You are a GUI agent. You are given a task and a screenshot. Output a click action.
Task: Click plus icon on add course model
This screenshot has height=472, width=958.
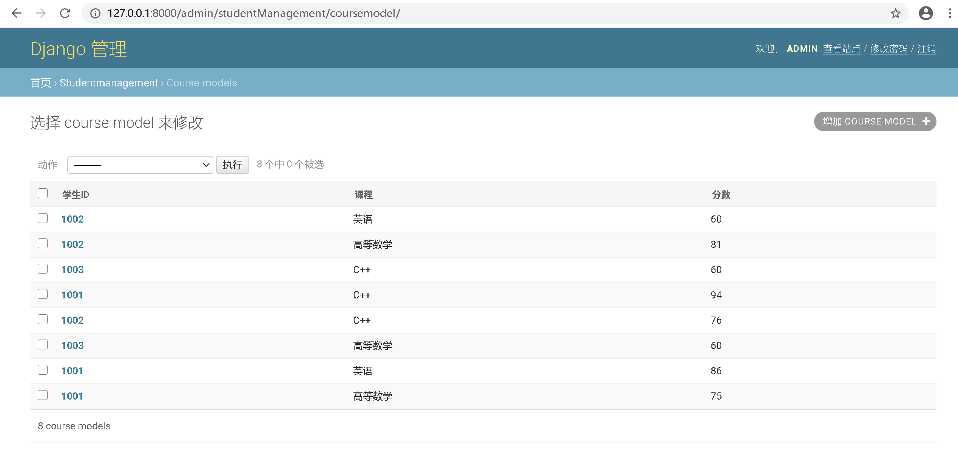pos(926,121)
